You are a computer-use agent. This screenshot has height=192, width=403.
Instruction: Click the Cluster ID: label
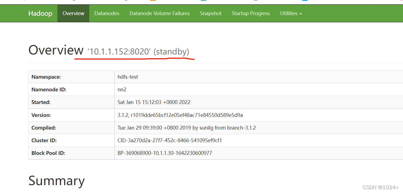[44, 140]
